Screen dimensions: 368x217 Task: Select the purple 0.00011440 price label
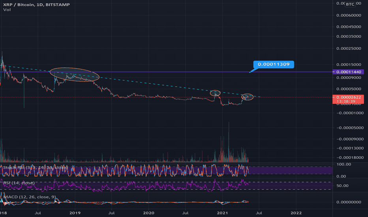tap(349, 72)
